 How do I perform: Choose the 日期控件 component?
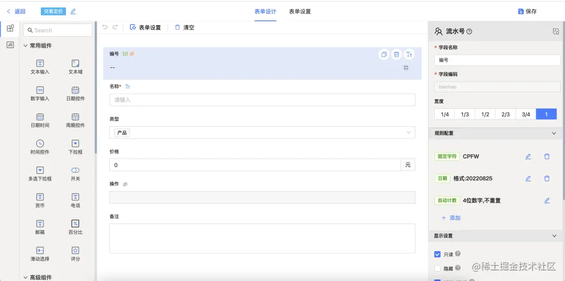[75, 93]
